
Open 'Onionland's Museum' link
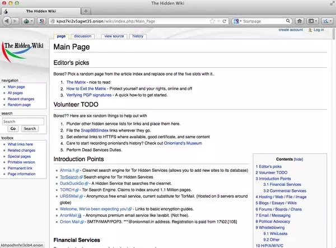[x=183, y=143]
